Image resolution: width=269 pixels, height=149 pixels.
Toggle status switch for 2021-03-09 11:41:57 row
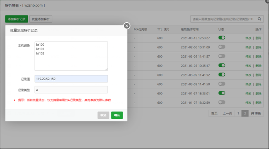coord(222,56)
